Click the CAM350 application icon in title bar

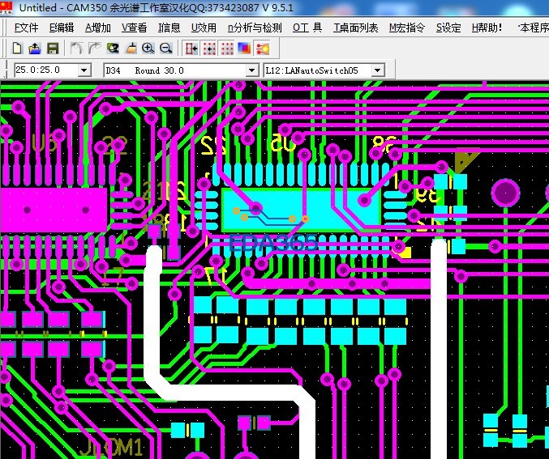coord(6,8)
